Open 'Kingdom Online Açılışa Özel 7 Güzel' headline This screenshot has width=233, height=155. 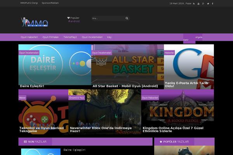coord(173,129)
